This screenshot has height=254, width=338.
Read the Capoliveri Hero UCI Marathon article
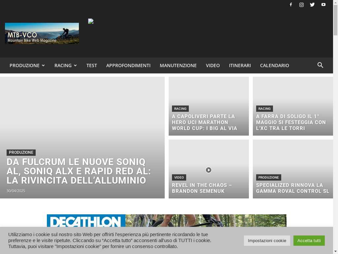pos(204,122)
